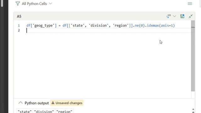The image size is (201, 113).
Task: Collapse the A5 editor with arrows icon
Action: 191,16
